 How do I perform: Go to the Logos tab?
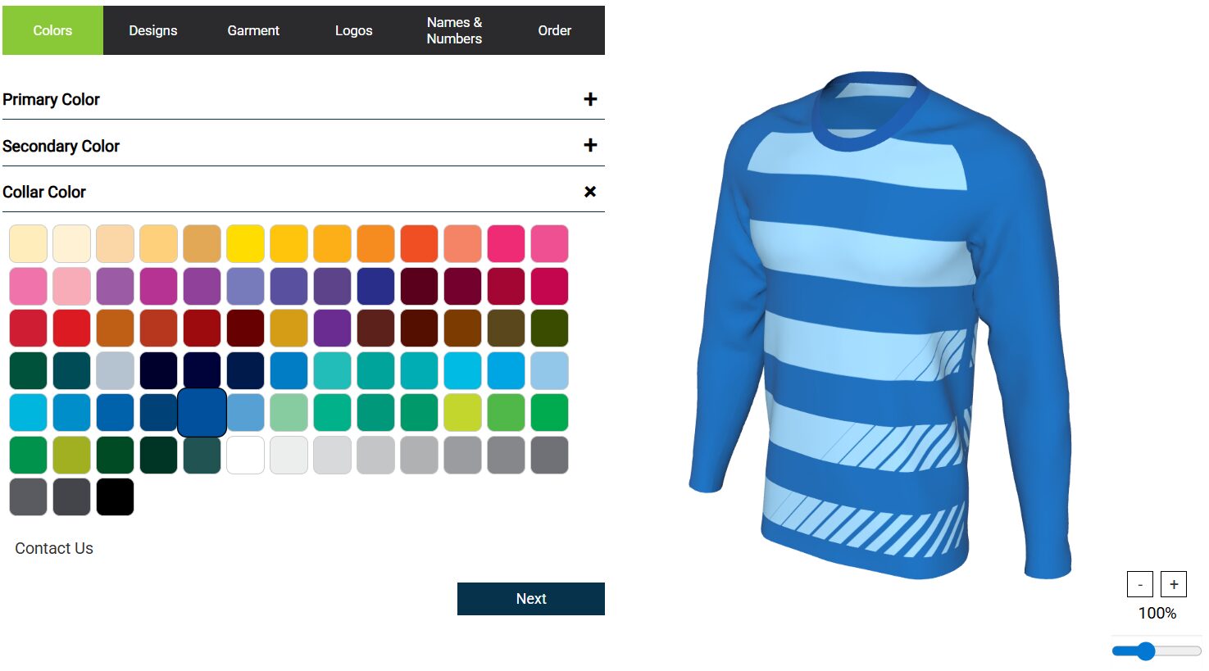click(354, 30)
